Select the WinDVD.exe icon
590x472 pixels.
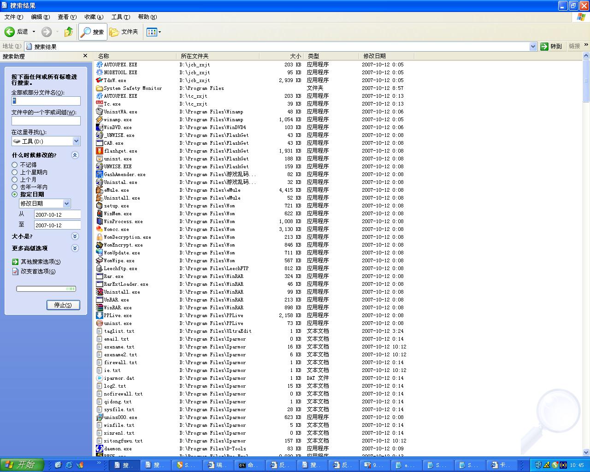click(x=100, y=127)
